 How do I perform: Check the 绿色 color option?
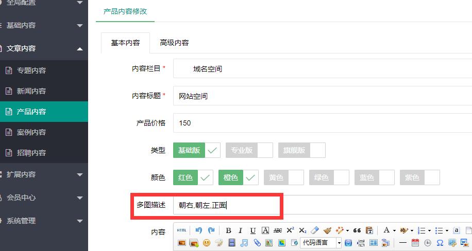click(329, 177)
